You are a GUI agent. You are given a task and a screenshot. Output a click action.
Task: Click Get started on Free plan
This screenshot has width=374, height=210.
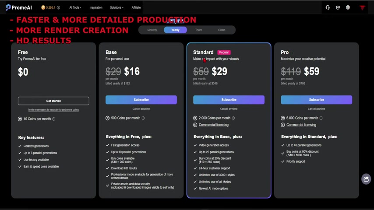[53, 101]
